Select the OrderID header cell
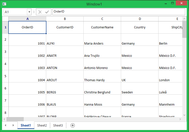189x132 pixels. [27, 27]
